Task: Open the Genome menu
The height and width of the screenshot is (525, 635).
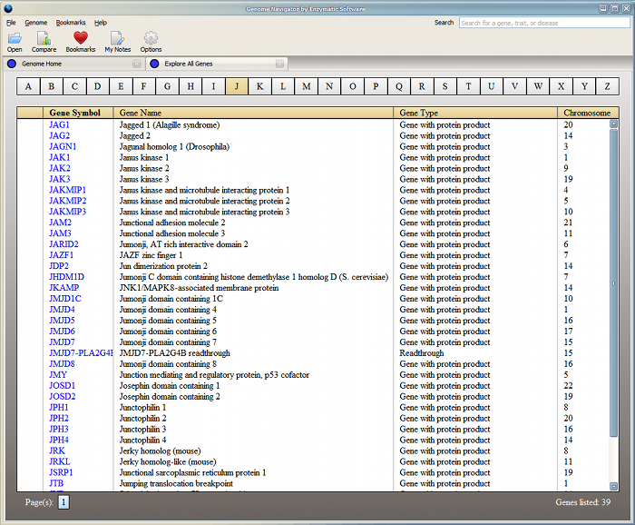Action: coord(36,22)
